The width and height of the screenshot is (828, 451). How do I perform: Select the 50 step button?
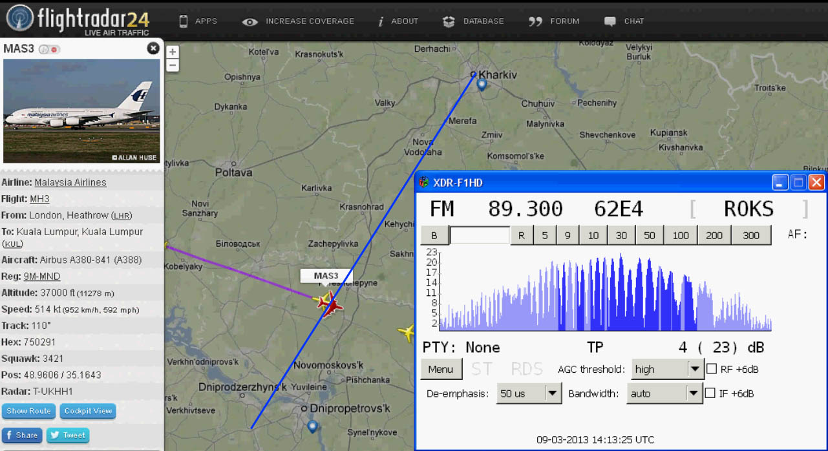pyautogui.click(x=650, y=236)
